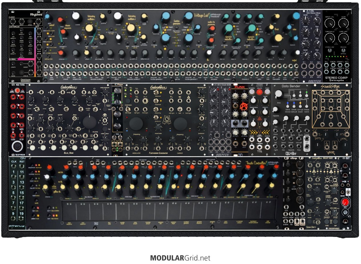Click the Stereo Comp IN L jack
361x264 pixels.
point(327,65)
